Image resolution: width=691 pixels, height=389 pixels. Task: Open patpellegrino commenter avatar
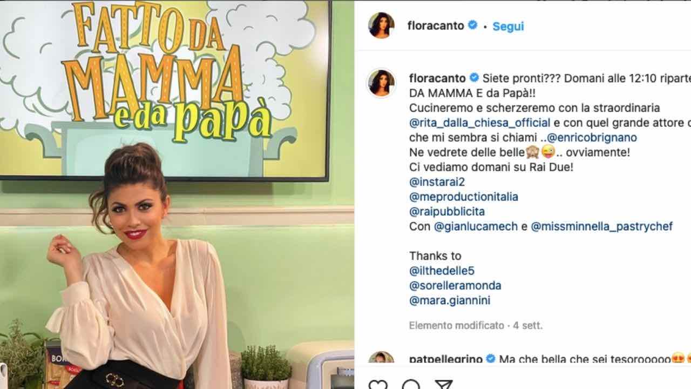coord(381,358)
